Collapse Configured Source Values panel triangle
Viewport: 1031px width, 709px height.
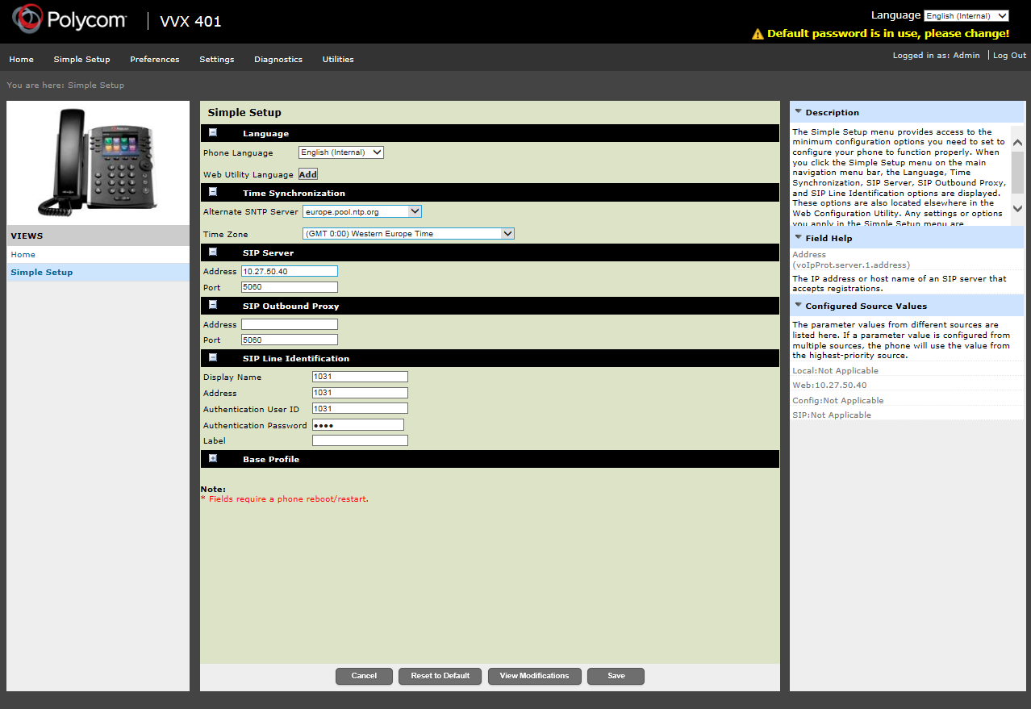(798, 306)
